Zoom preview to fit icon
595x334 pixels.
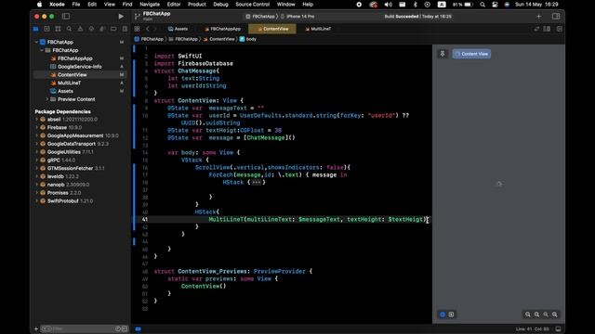pos(546,315)
